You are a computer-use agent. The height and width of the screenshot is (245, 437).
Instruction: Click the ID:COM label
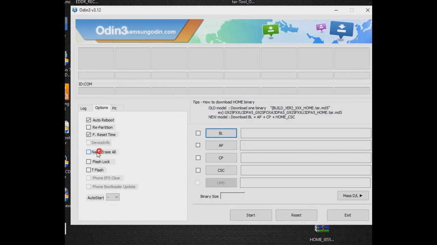coord(85,84)
